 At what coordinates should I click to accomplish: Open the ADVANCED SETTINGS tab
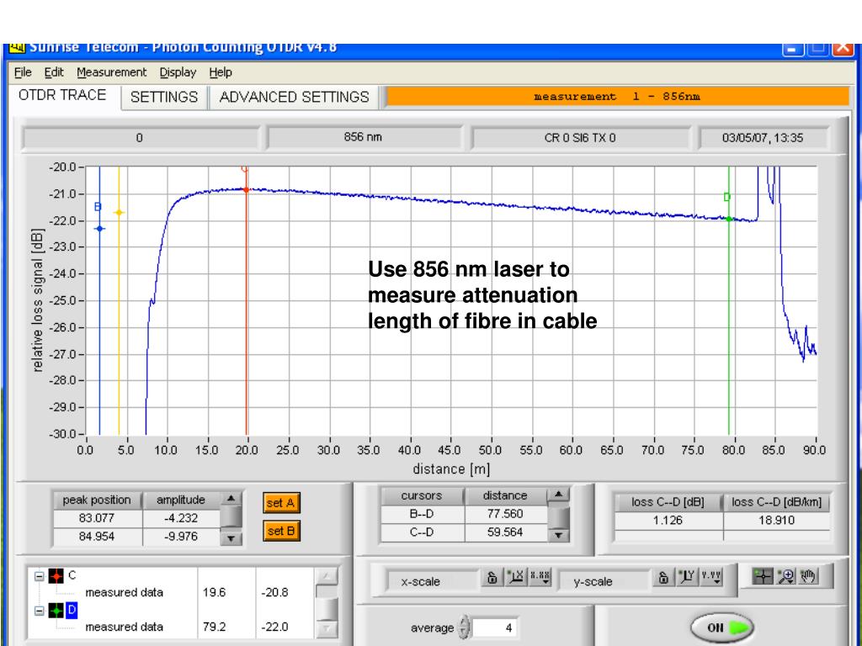point(294,98)
